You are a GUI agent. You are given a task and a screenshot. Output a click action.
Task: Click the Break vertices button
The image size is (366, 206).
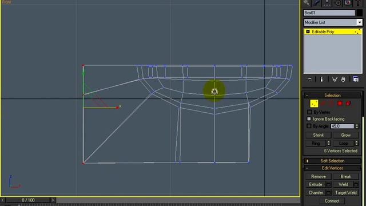click(x=345, y=177)
